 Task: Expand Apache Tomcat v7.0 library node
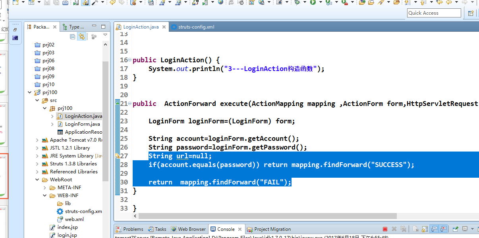(37, 140)
